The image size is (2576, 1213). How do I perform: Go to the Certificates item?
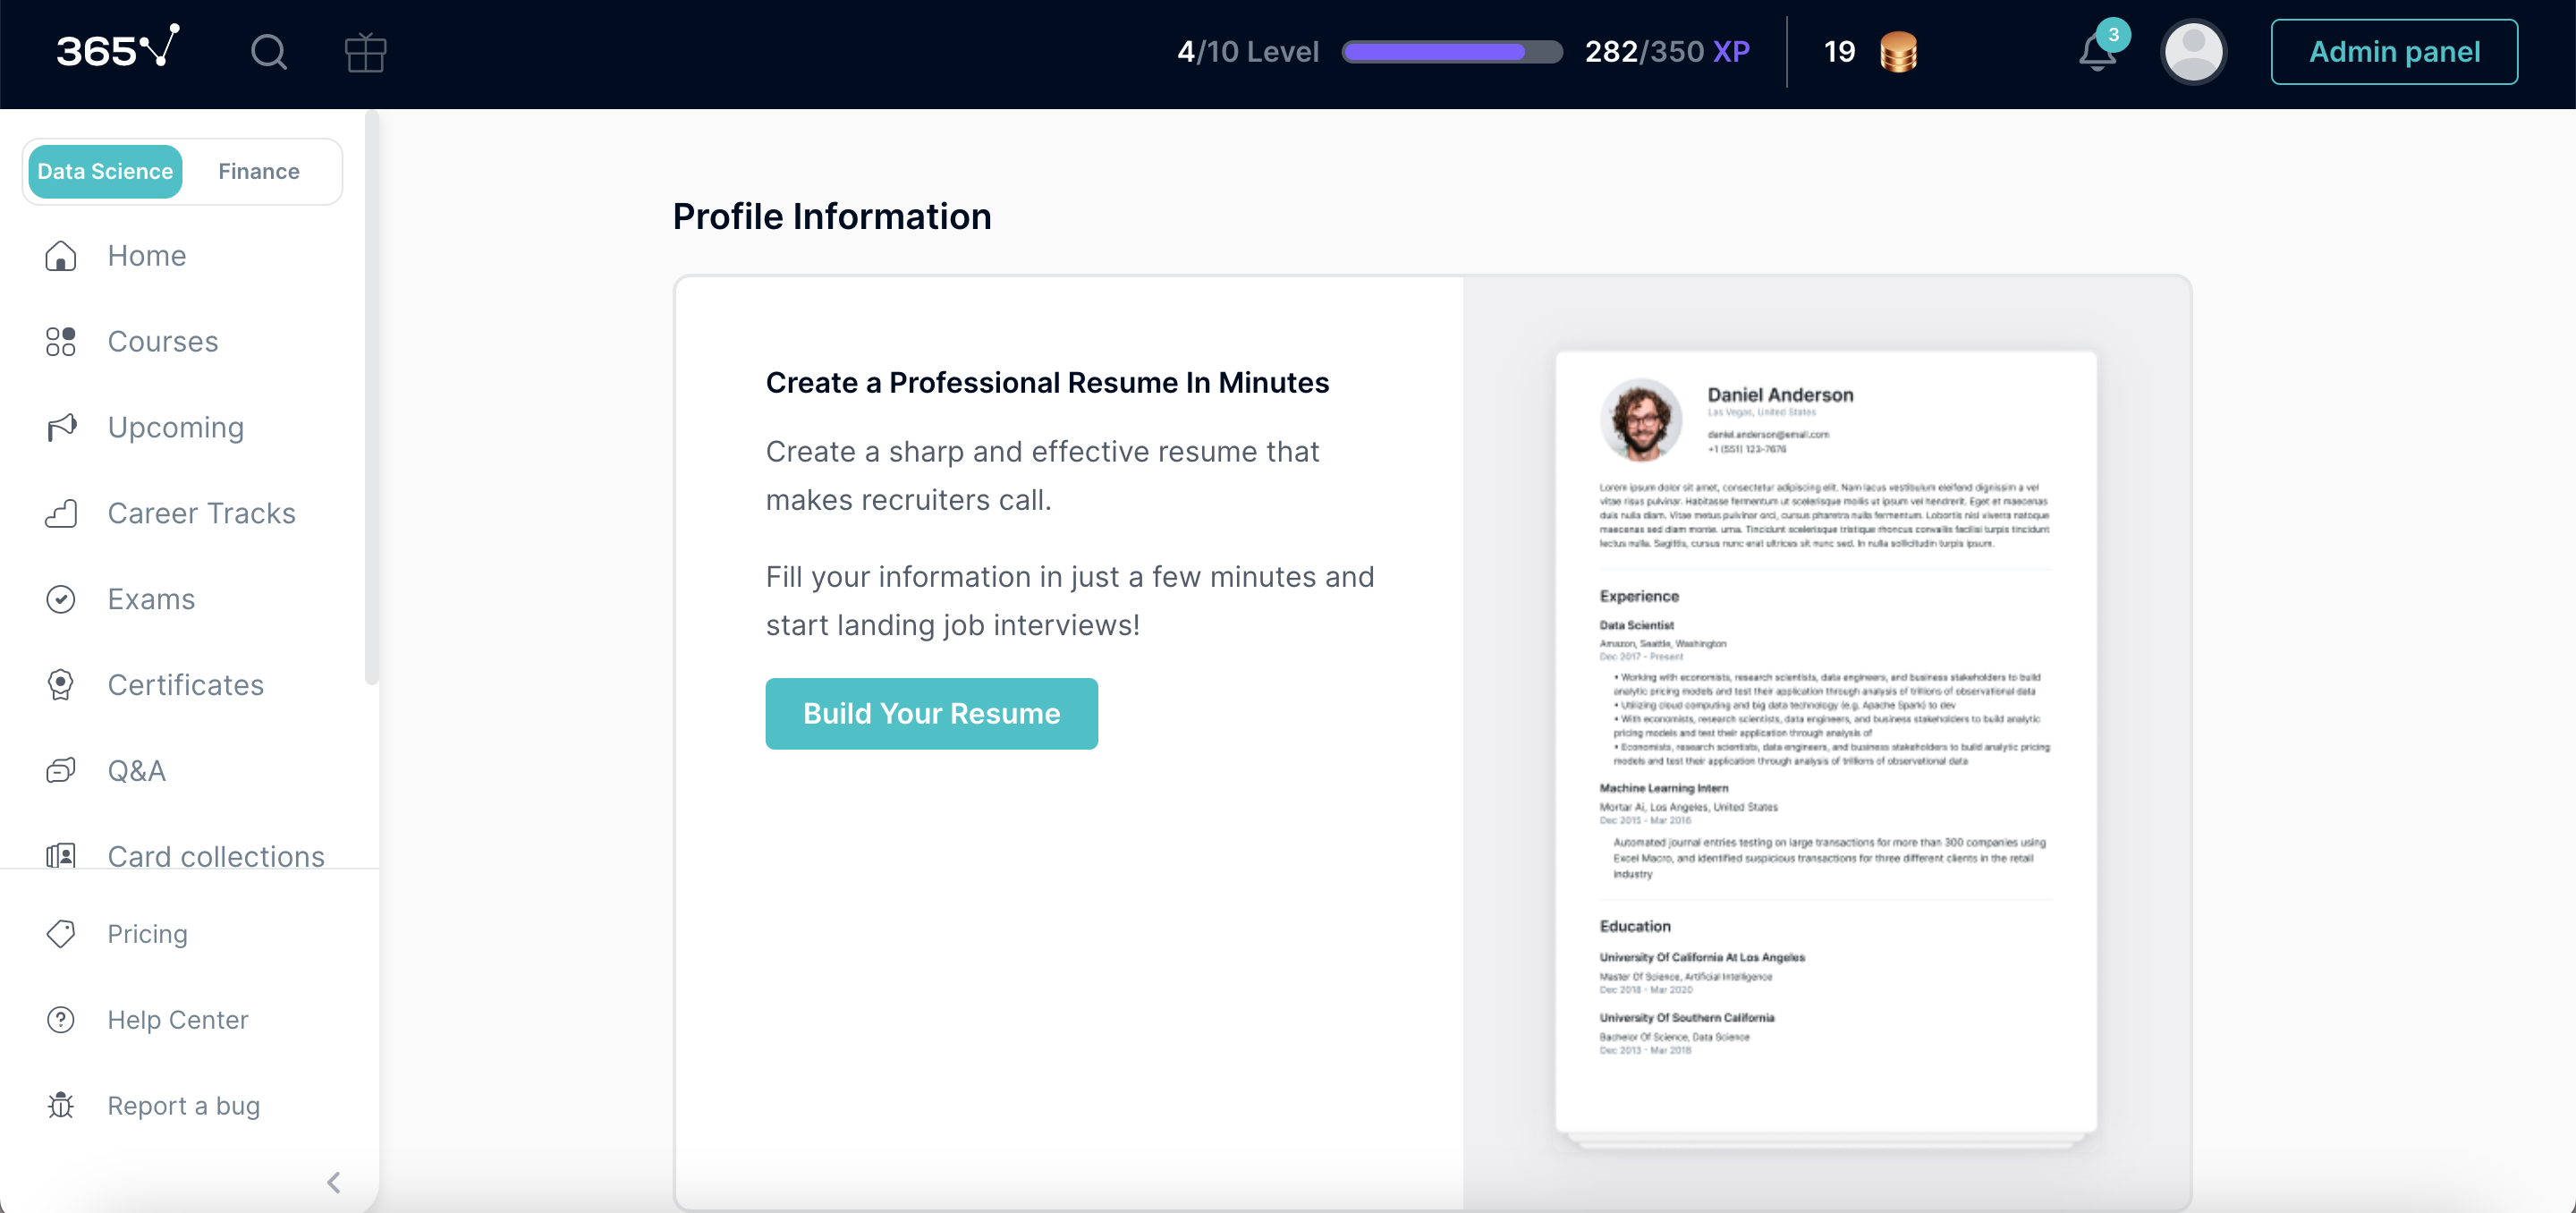[185, 685]
